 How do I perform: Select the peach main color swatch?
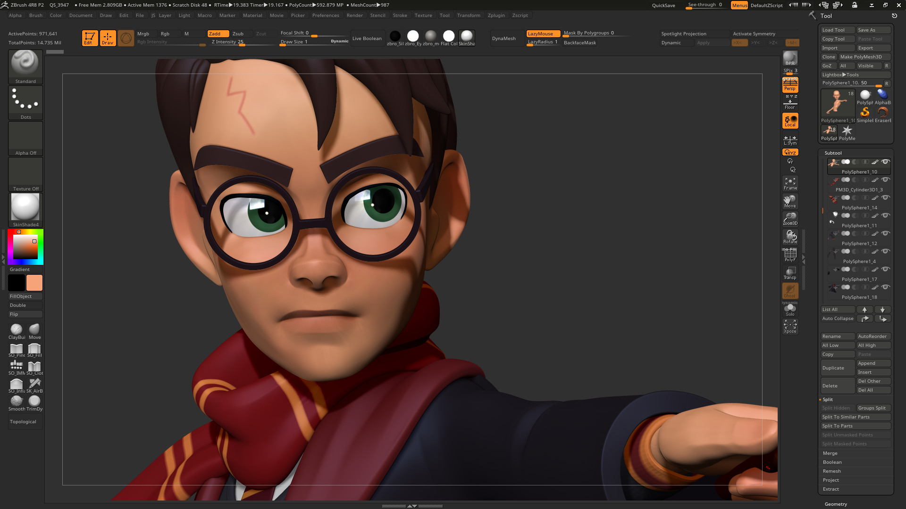(x=34, y=283)
